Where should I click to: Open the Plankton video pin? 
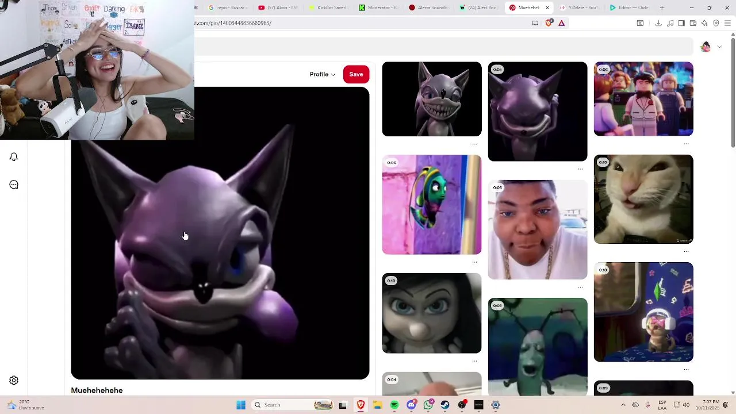pos(538,347)
